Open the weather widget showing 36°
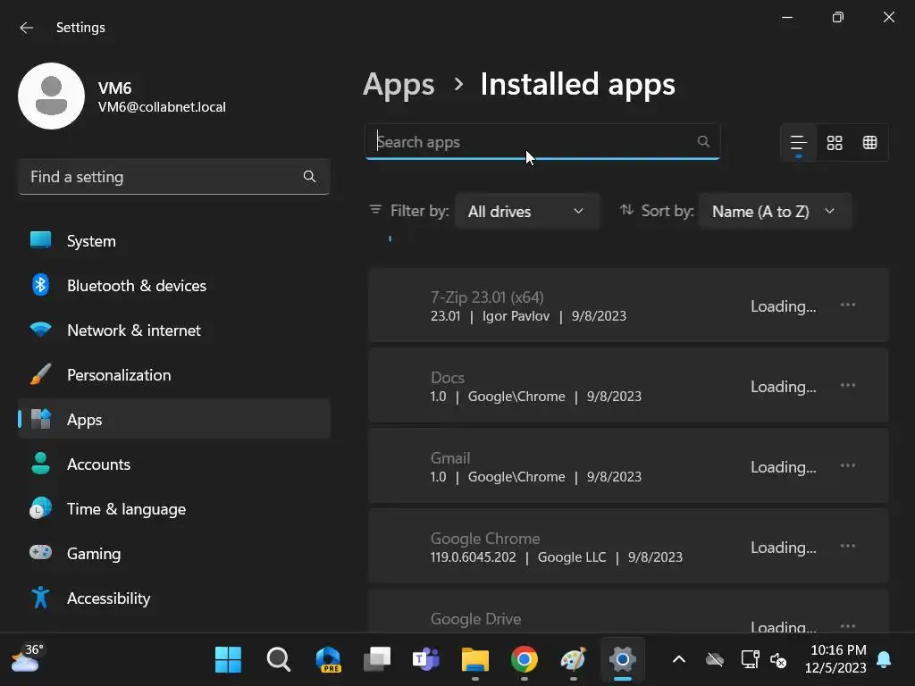 [x=28, y=659]
